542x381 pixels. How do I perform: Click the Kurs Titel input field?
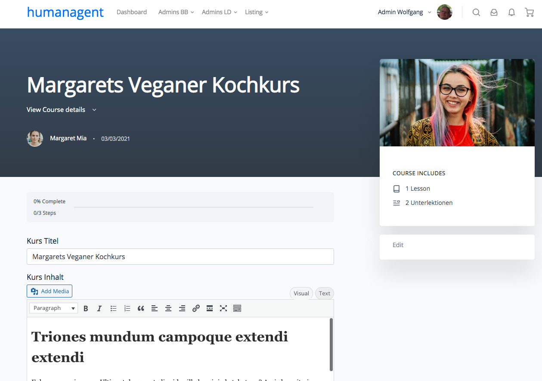click(180, 257)
